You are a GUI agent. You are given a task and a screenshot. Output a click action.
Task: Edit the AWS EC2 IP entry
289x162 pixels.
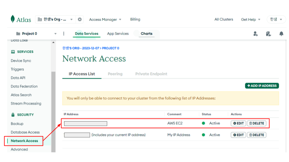click(238, 123)
